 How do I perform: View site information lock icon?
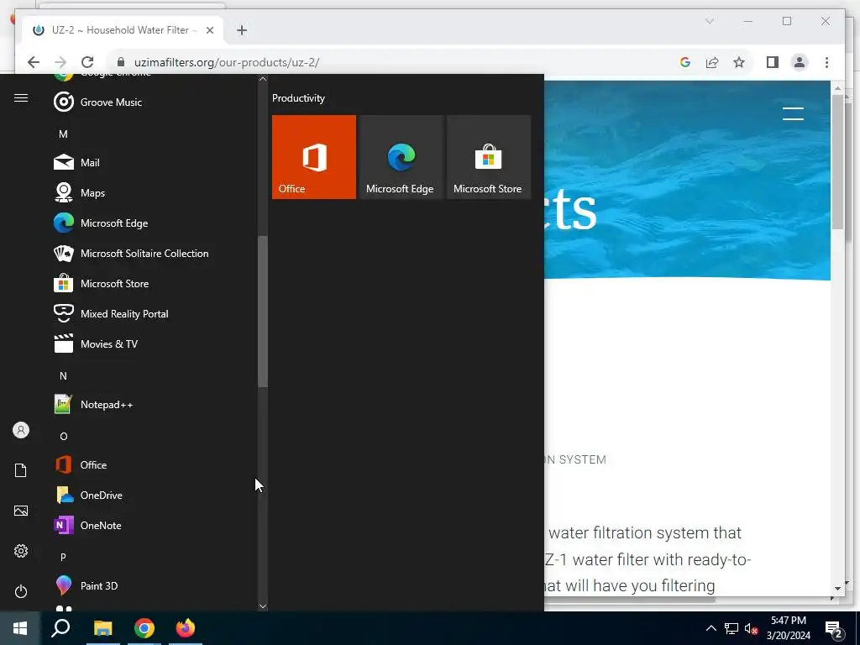pyautogui.click(x=121, y=62)
